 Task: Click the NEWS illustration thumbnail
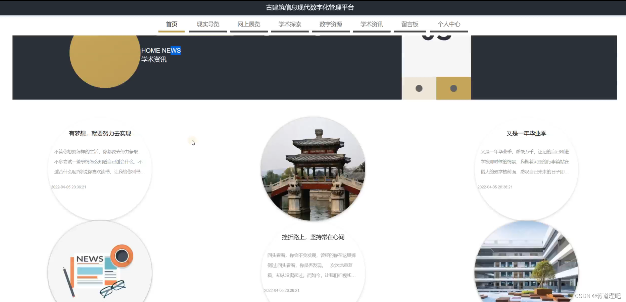point(100,268)
